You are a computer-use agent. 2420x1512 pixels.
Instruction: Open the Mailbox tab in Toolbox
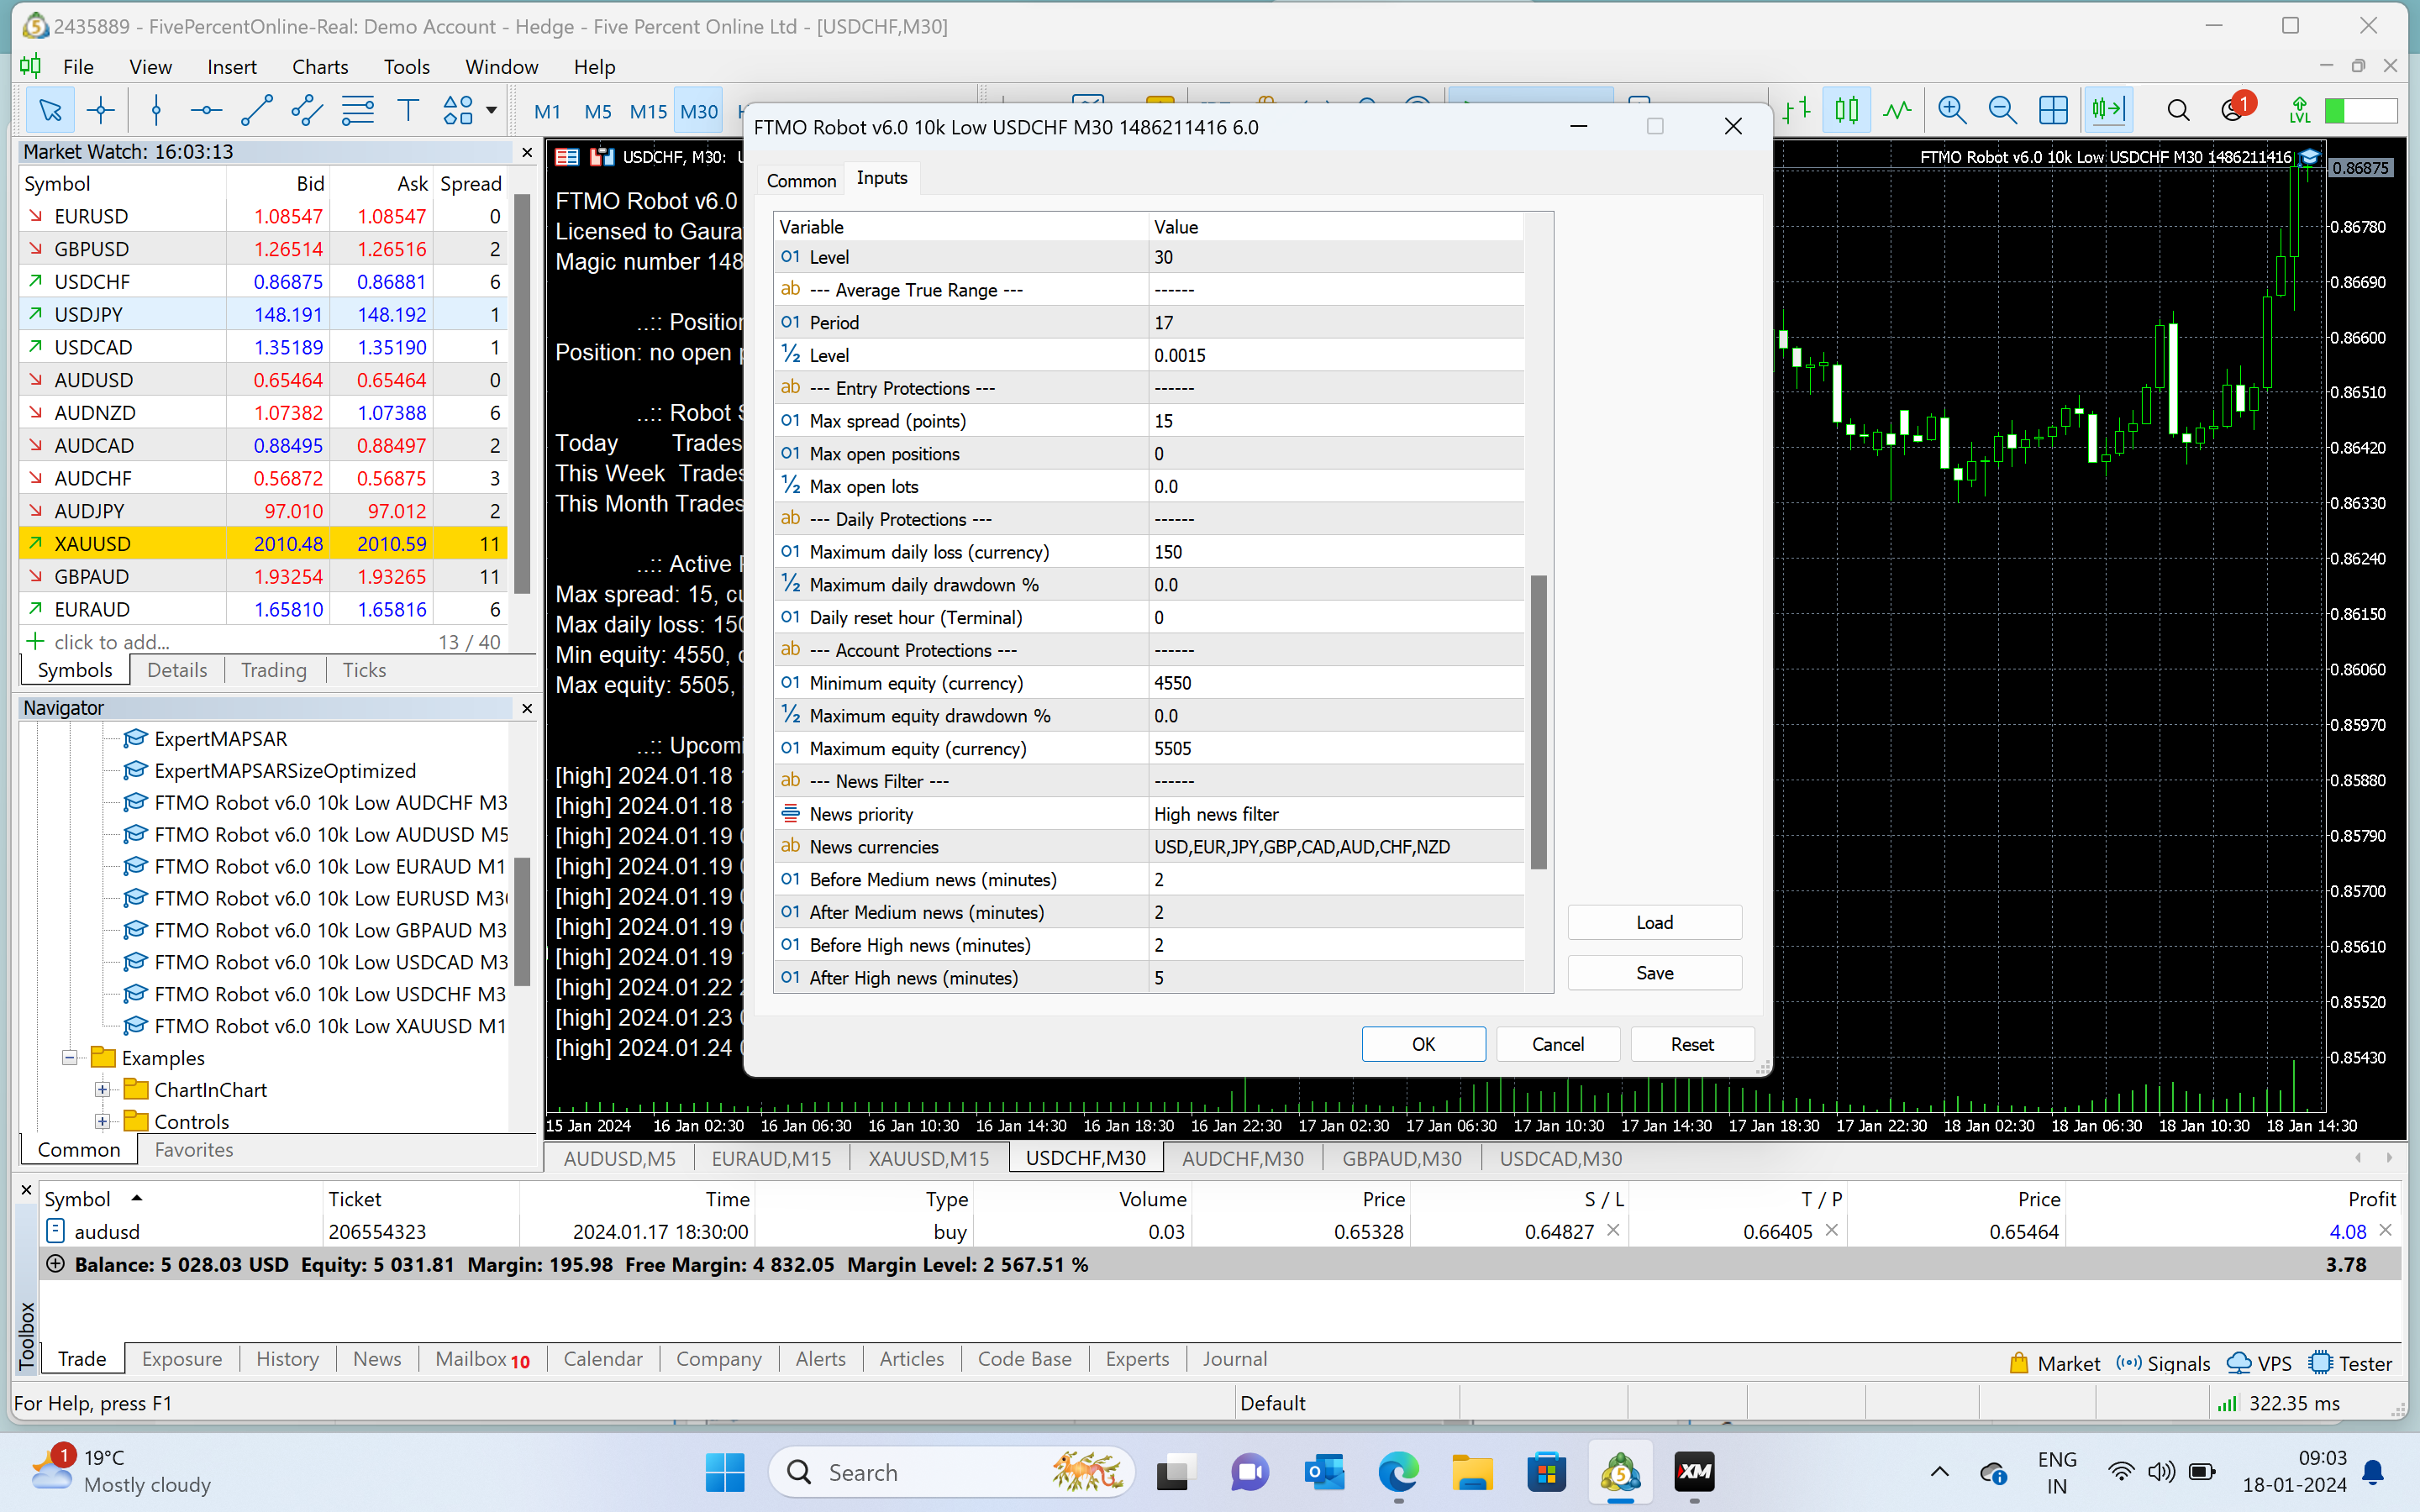pos(482,1359)
